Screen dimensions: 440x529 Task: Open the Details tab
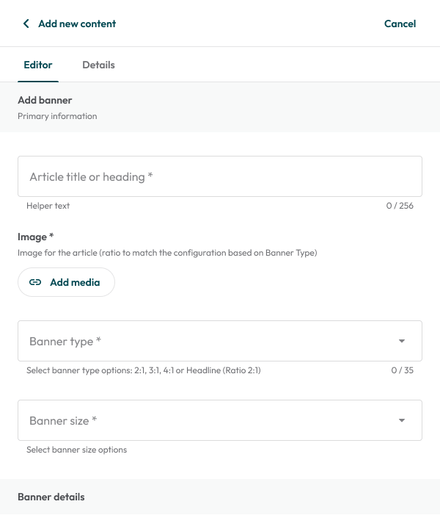(98, 65)
